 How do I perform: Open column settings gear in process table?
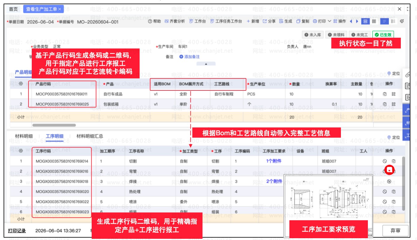[21, 151]
